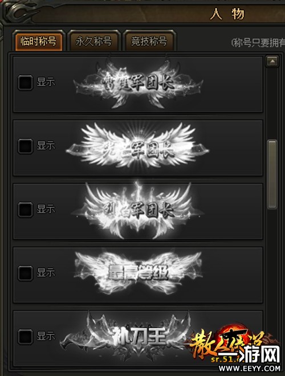Select the 烈焰军团长 winged title badge
Image resolution: width=285 pixels, height=376 pixels.
tap(138, 211)
